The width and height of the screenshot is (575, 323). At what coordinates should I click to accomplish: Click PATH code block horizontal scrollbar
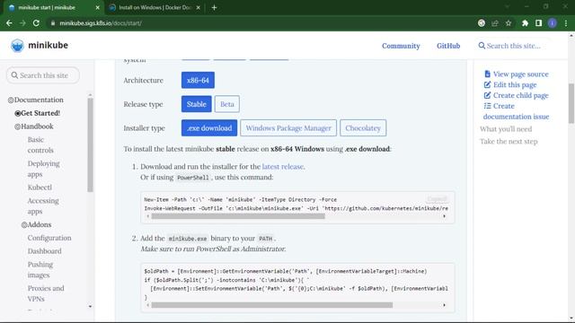point(271,305)
